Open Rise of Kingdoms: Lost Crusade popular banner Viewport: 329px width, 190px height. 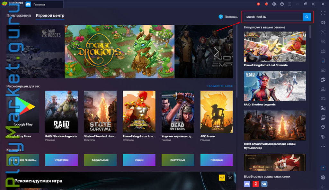pos(275,47)
